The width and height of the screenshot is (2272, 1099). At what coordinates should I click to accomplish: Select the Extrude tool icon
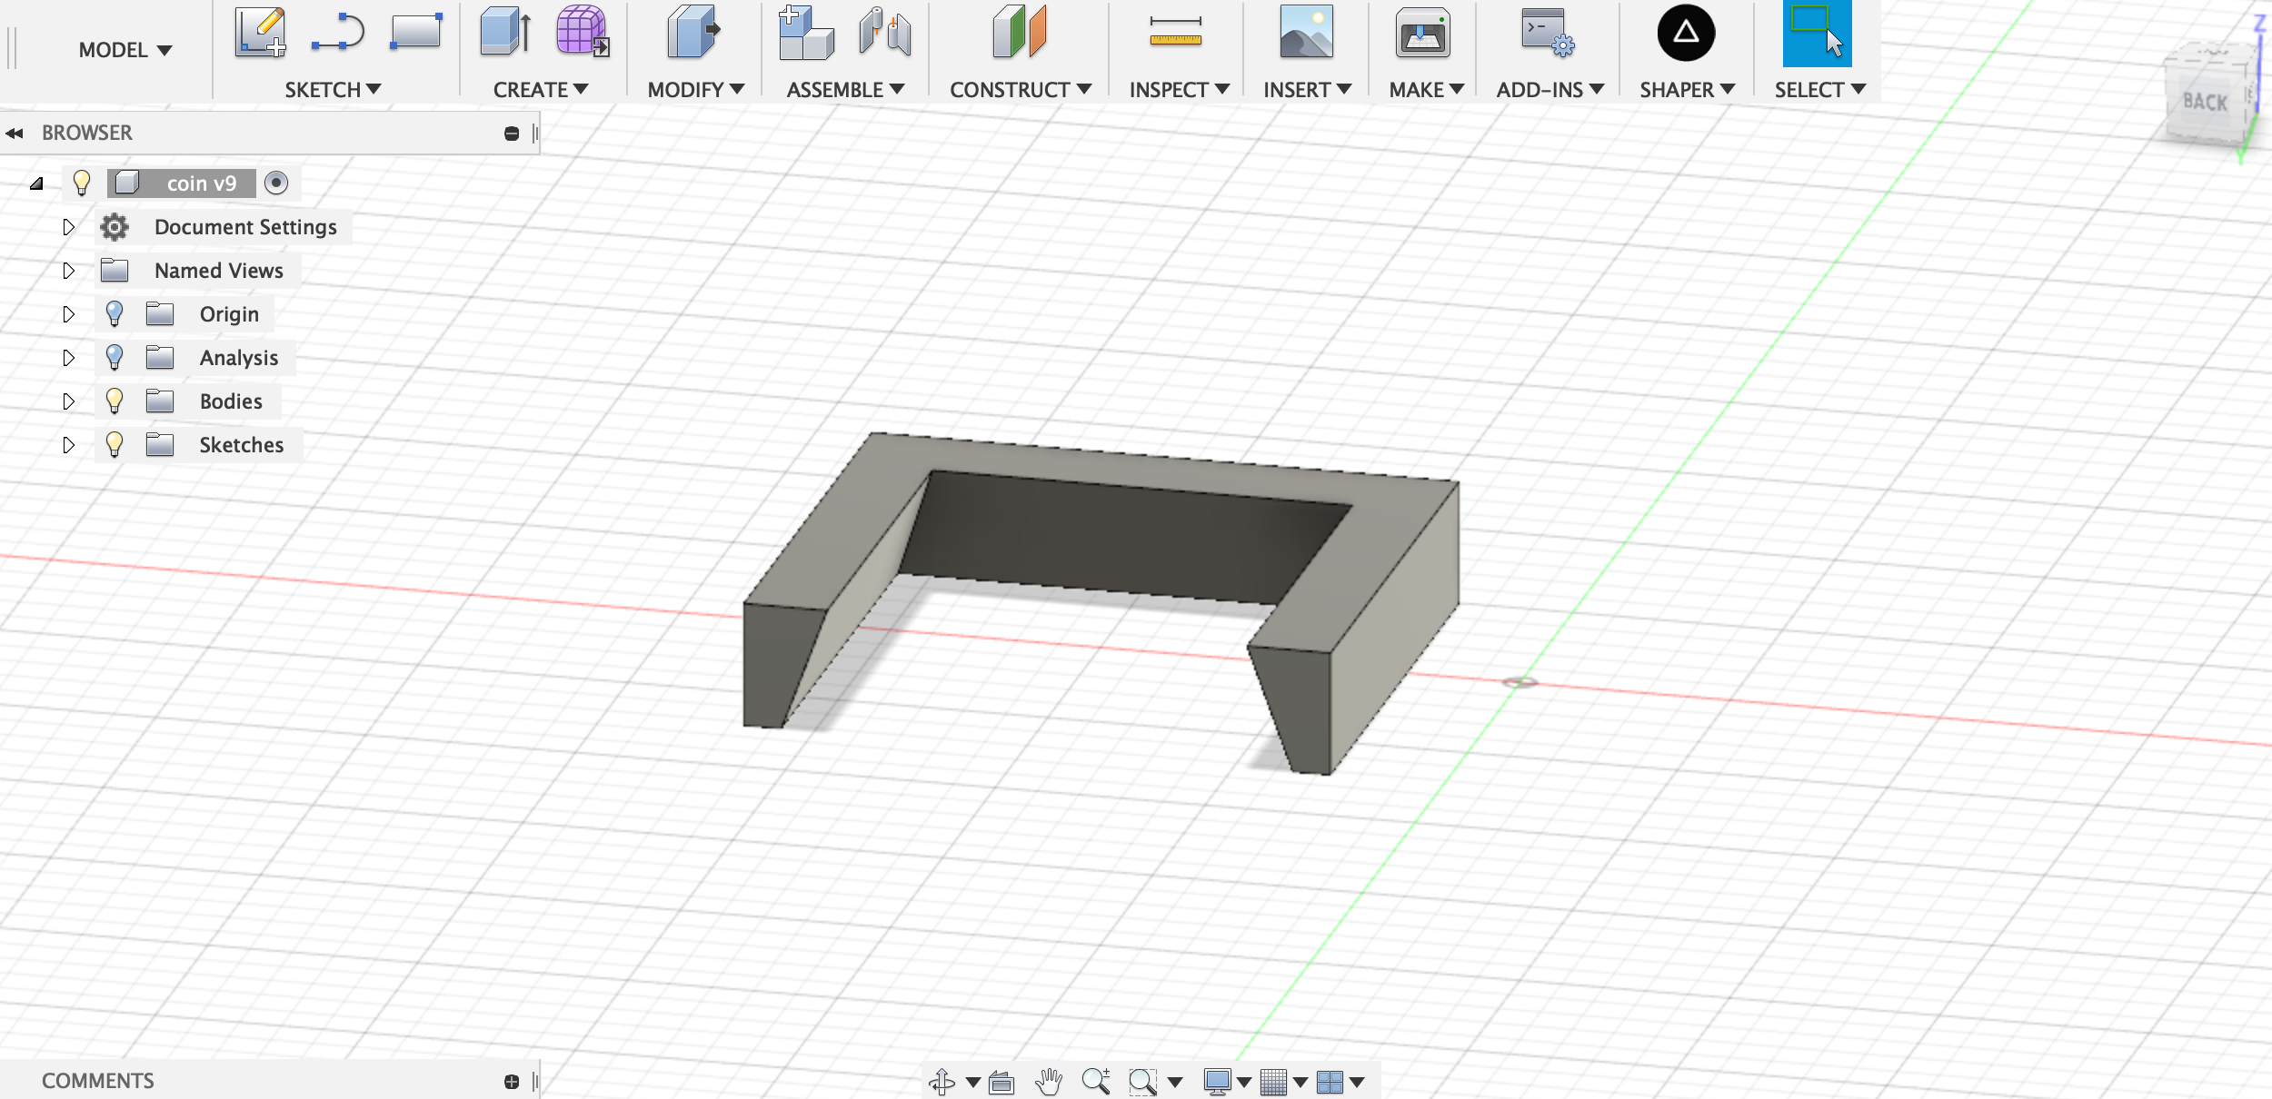coord(505,33)
